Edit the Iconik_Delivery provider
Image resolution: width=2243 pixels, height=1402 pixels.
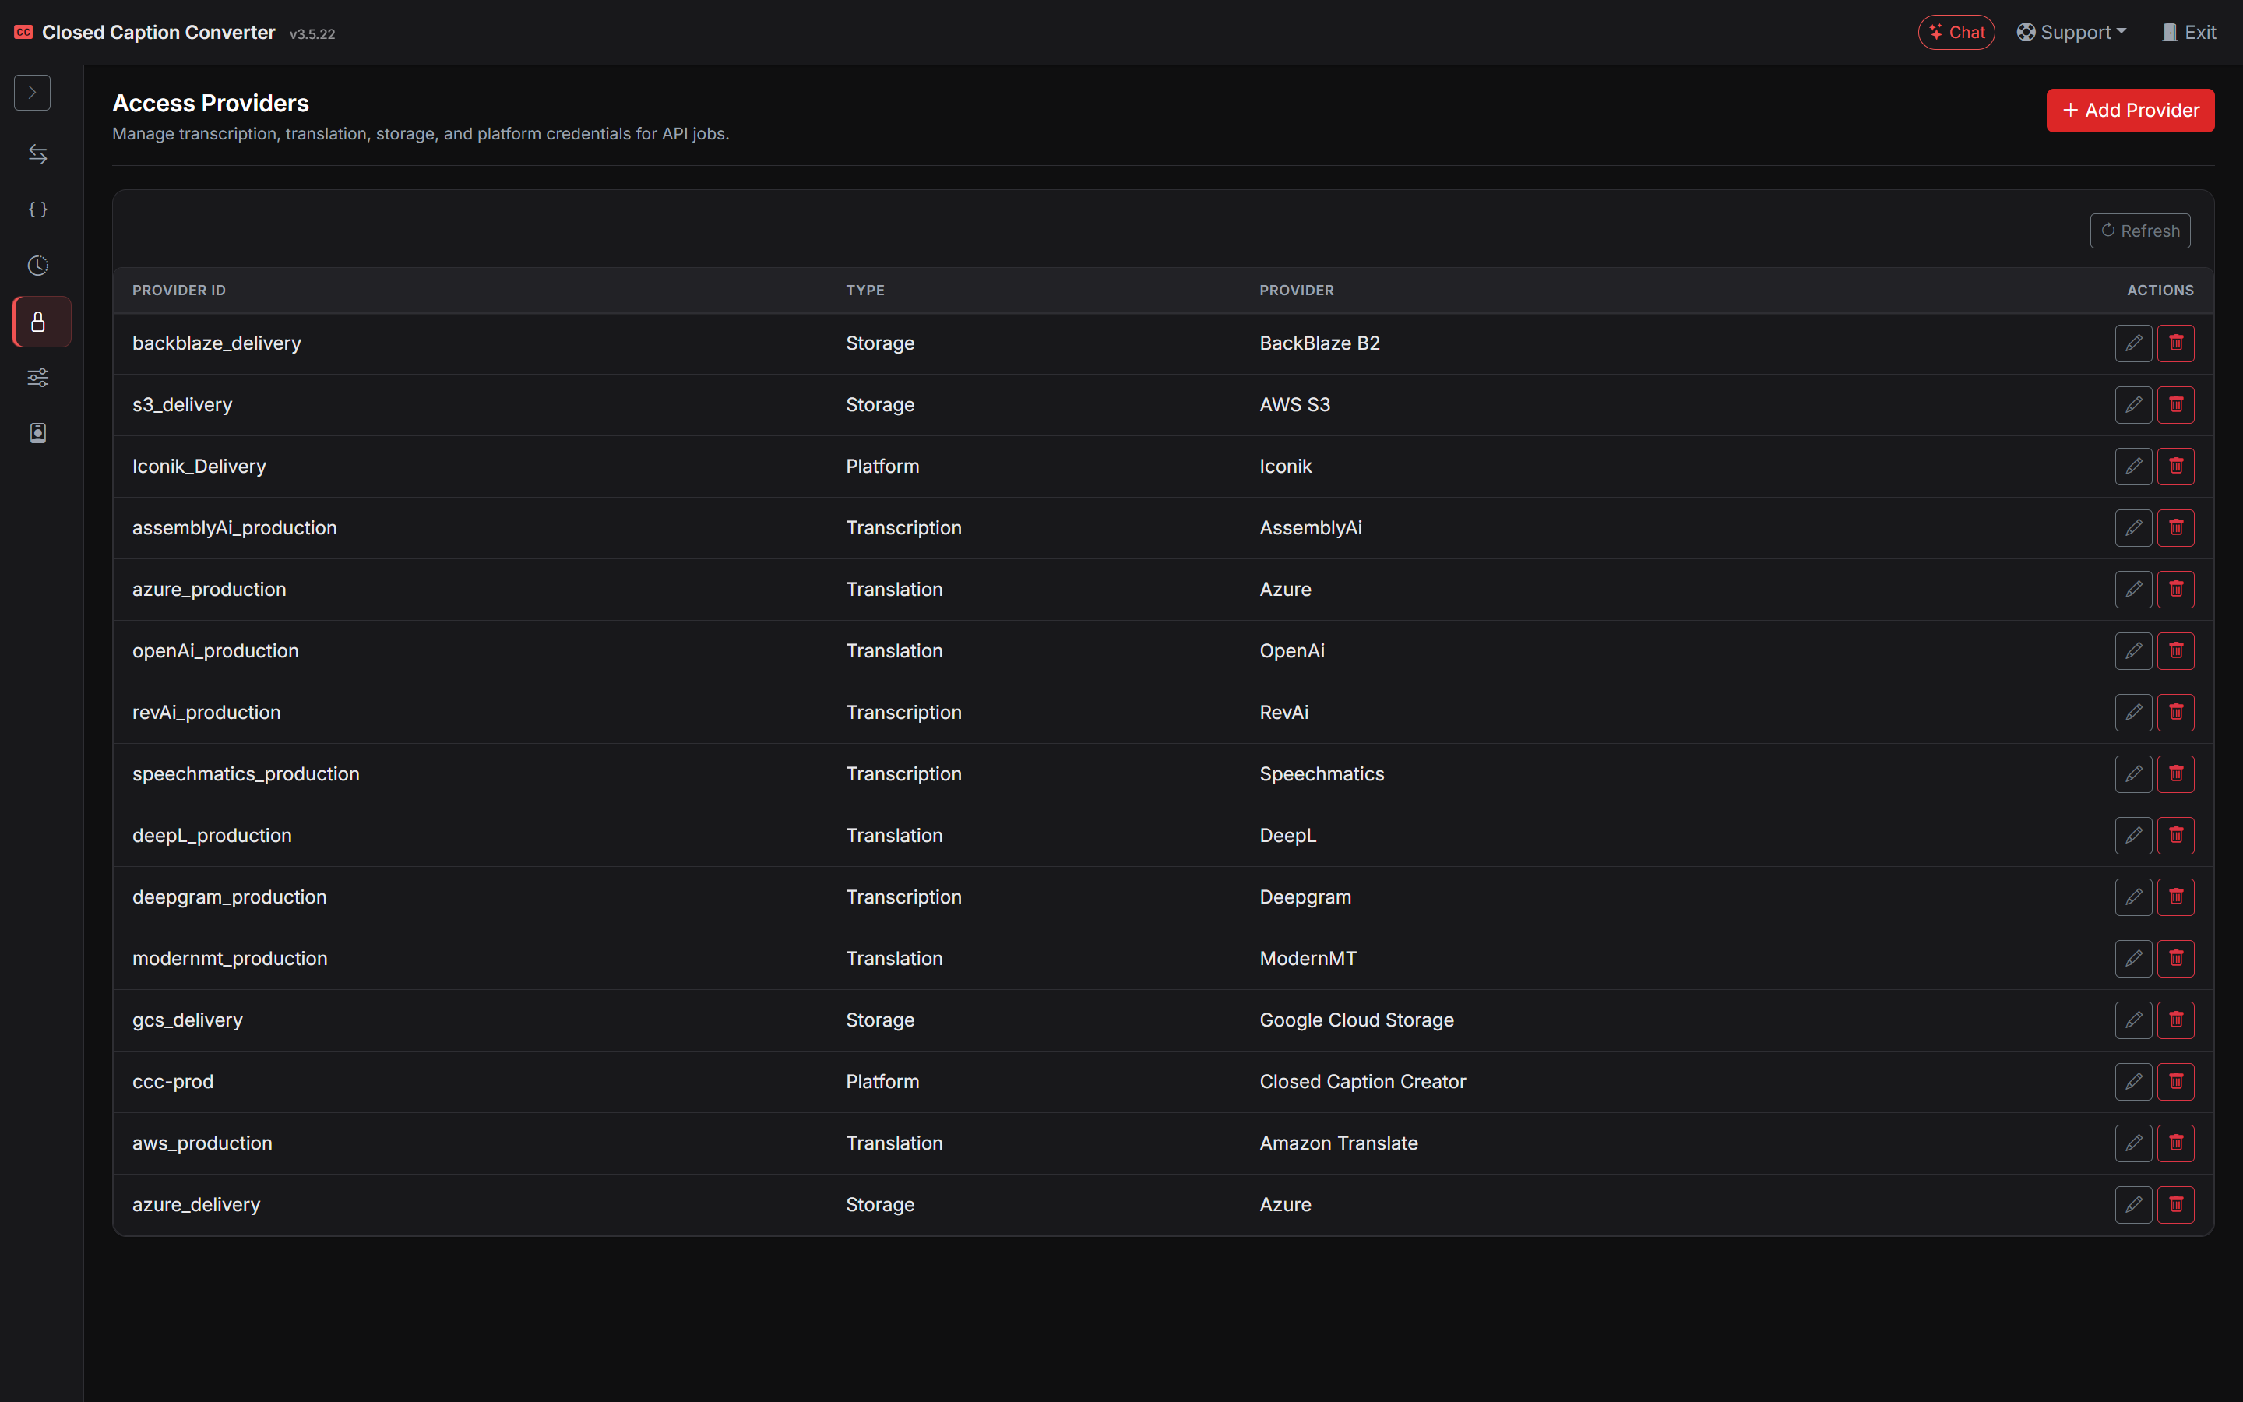(x=2132, y=467)
